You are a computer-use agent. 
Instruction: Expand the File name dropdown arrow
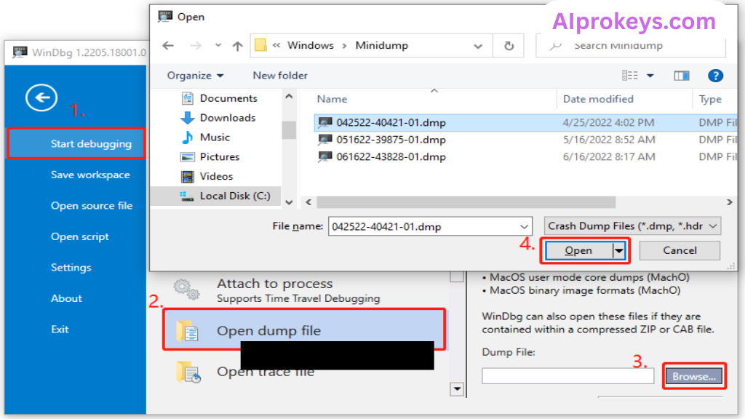pyautogui.click(x=524, y=227)
